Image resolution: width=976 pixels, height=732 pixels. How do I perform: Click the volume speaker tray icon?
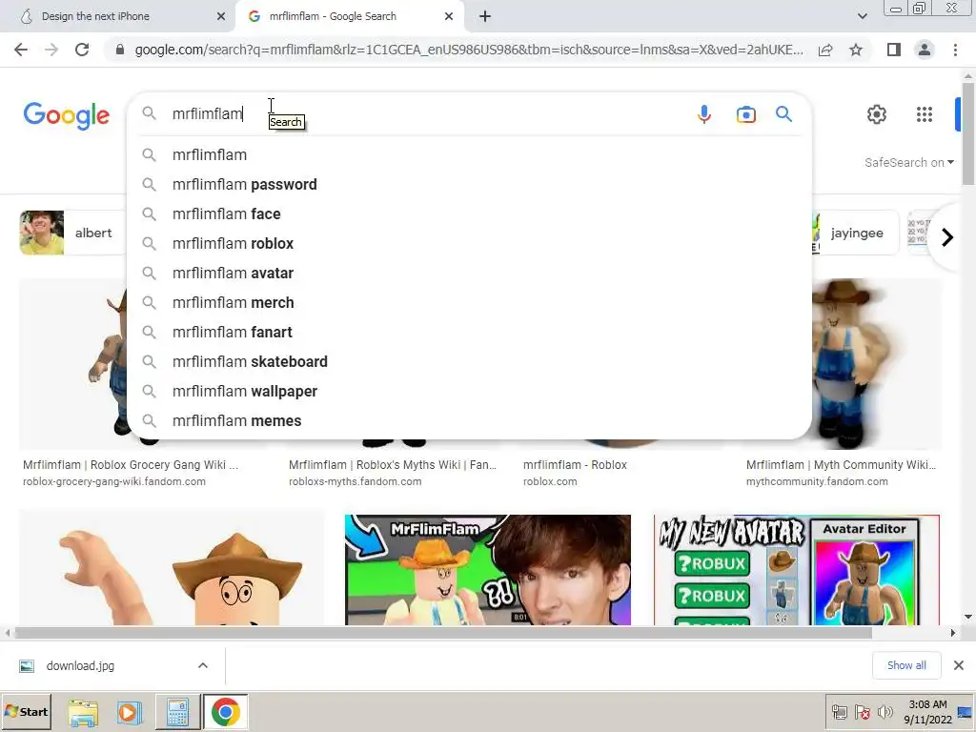click(884, 712)
